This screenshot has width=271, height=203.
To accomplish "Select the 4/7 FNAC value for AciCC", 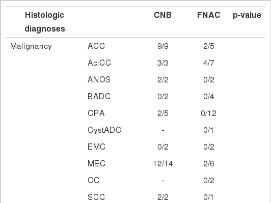I will (x=209, y=63).
